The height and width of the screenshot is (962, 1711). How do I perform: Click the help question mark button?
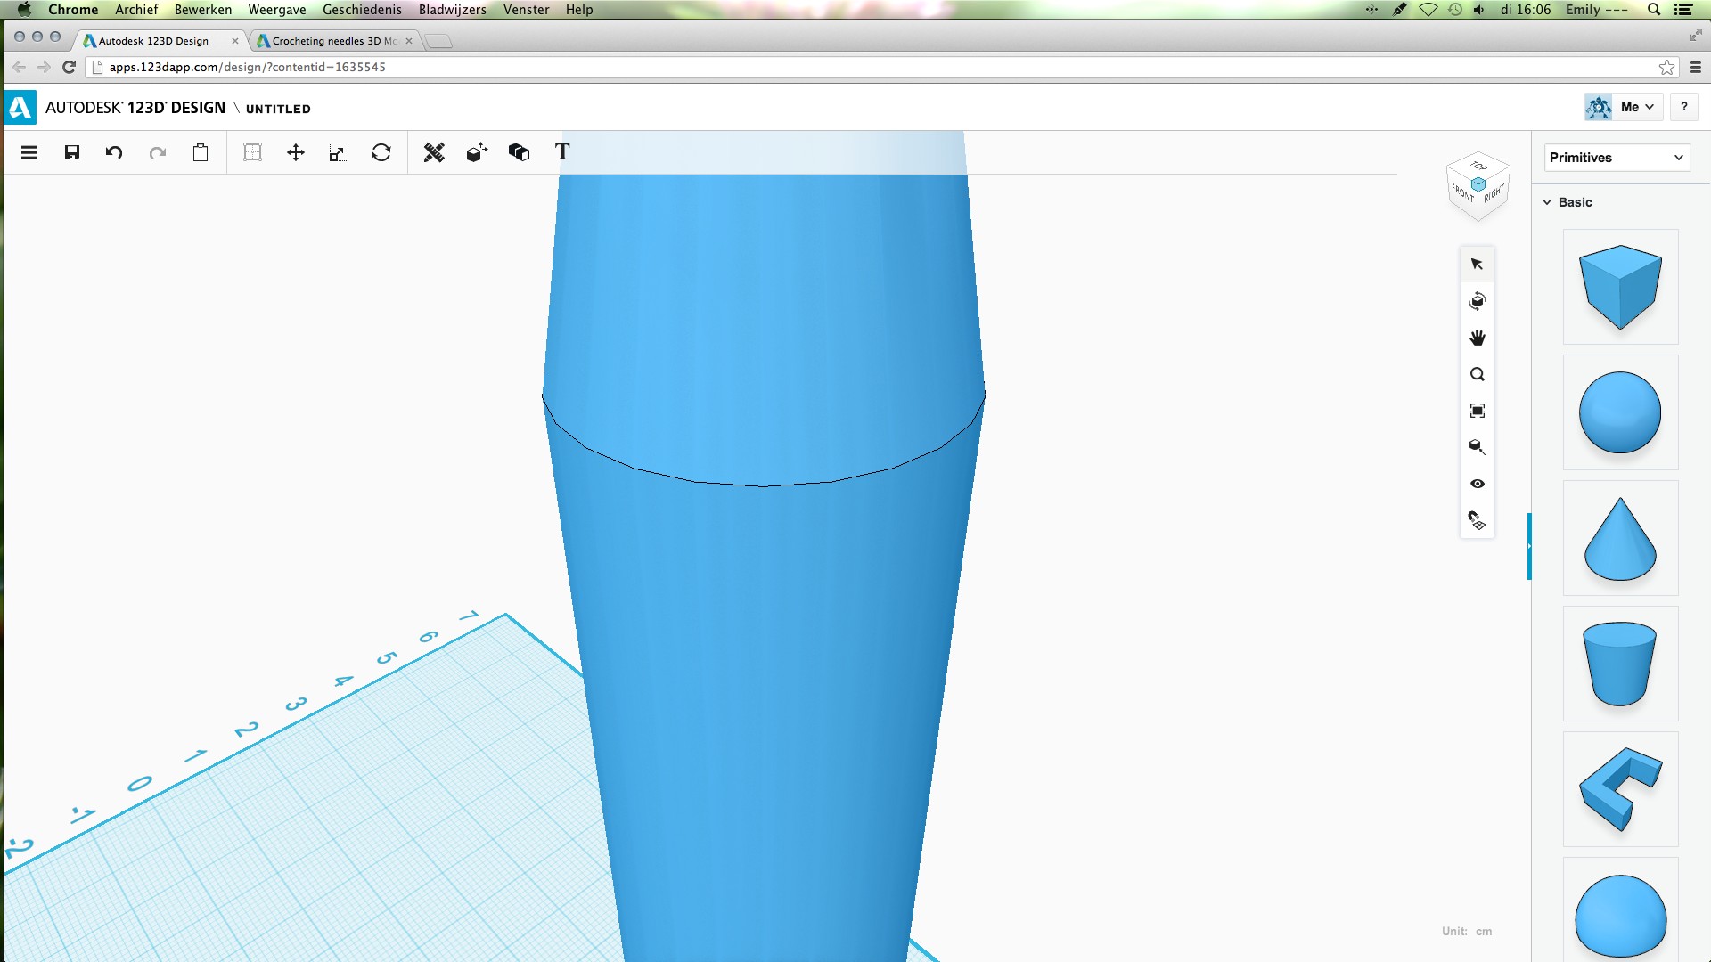pyautogui.click(x=1683, y=107)
